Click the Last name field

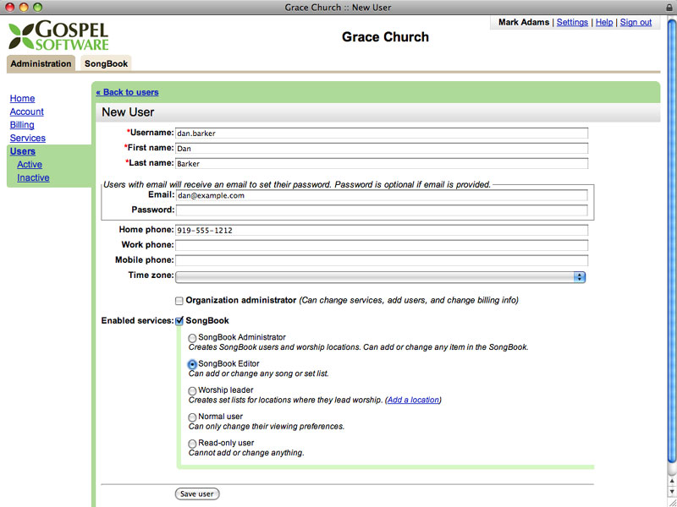[382, 163]
